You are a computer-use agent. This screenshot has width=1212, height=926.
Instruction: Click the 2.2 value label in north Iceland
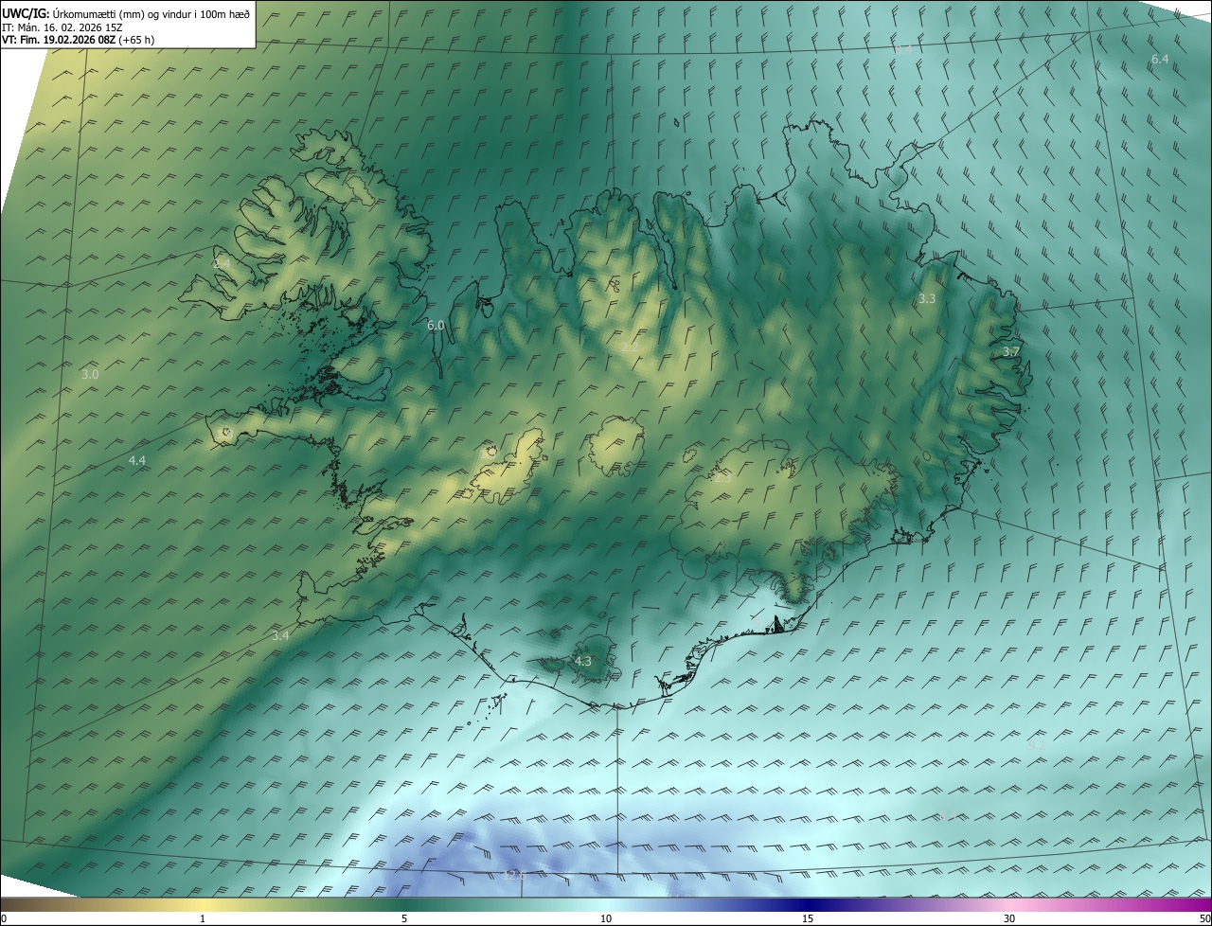tap(629, 347)
